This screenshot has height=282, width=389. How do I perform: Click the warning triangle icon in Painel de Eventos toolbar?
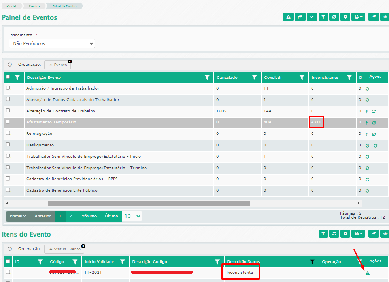click(x=289, y=17)
